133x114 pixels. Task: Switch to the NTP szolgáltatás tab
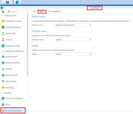[54, 11]
